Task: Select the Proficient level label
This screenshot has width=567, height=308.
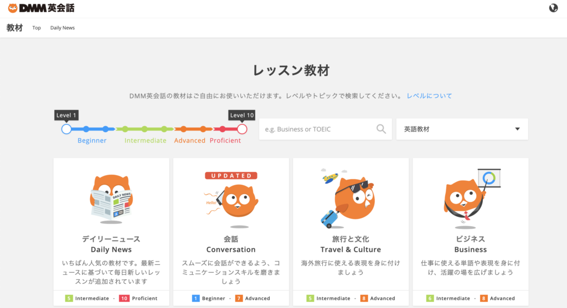Action: (225, 140)
